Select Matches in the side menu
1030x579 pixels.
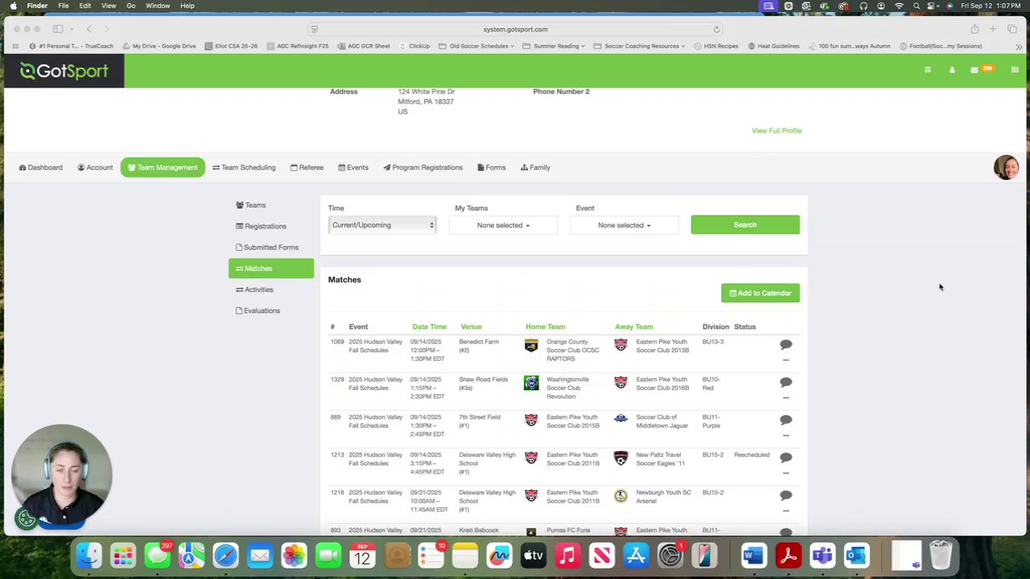point(271,269)
